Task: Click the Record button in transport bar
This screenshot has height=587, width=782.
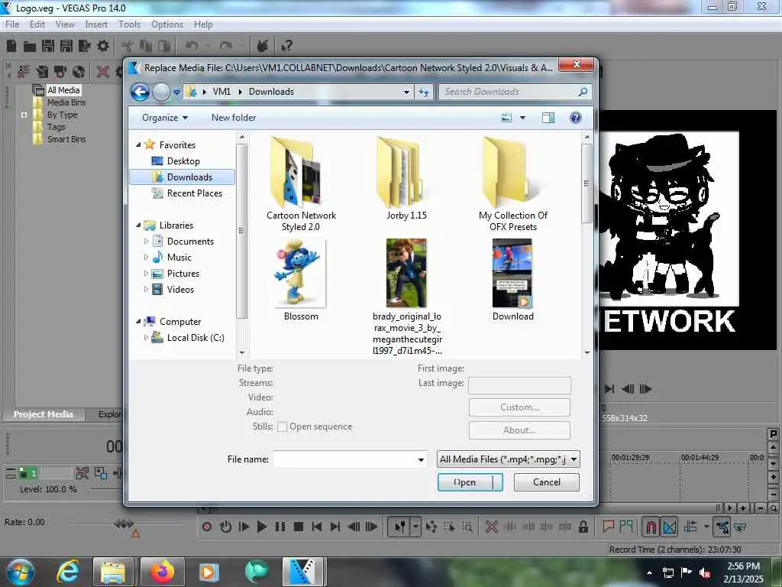Action: (207, 527)
